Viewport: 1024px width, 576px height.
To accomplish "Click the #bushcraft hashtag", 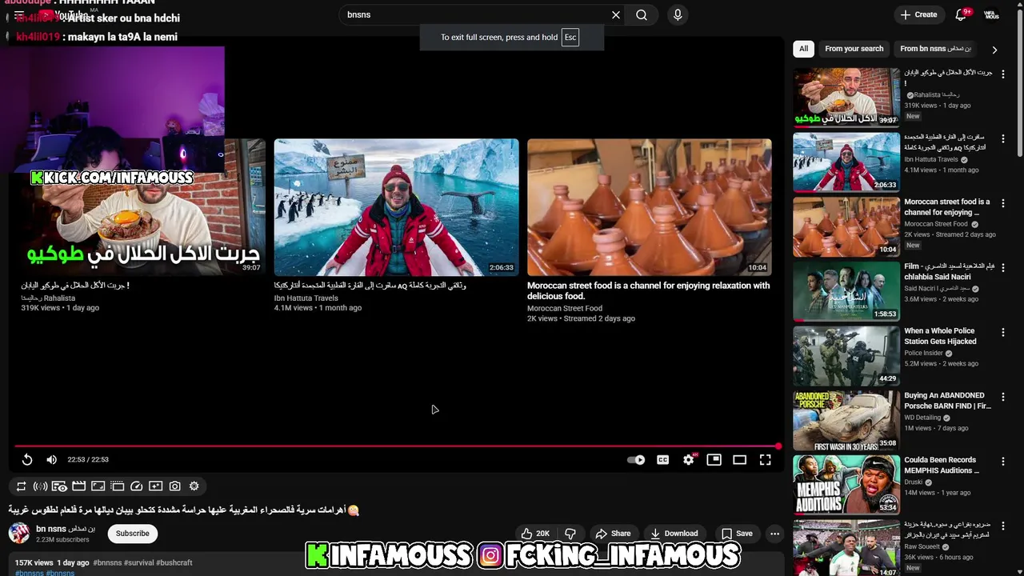I will pyautogui.click(x=174, y=562).
